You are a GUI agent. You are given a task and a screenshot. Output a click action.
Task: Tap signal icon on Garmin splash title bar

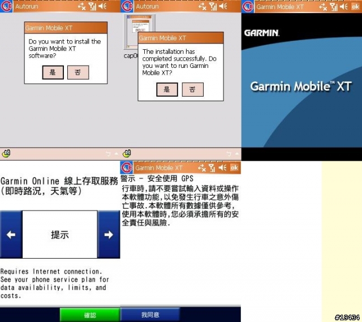pyautogui.click(x=334, y=7)
